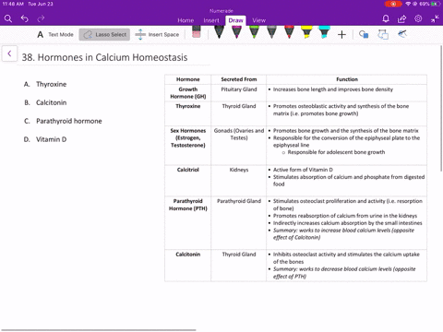Screen dimensions: 443x332
Task: Open the shapes tool
Action: 364,34
